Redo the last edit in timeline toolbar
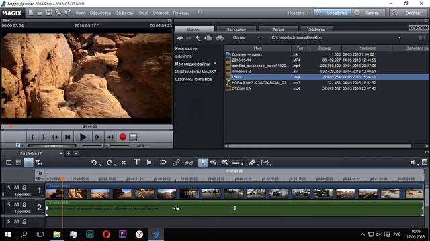The height and width of the screenshot is (241, 430). (110, 163)
